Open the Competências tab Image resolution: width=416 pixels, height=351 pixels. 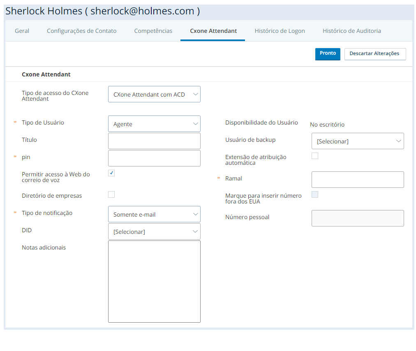153,31
